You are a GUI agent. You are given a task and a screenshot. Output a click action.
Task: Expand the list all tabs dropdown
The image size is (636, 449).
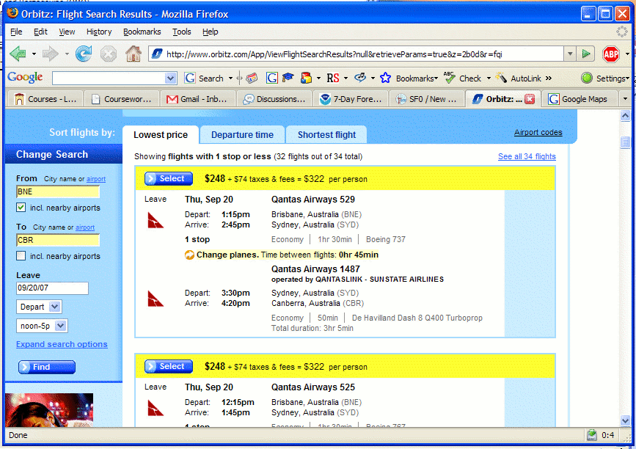pos(625,98)
